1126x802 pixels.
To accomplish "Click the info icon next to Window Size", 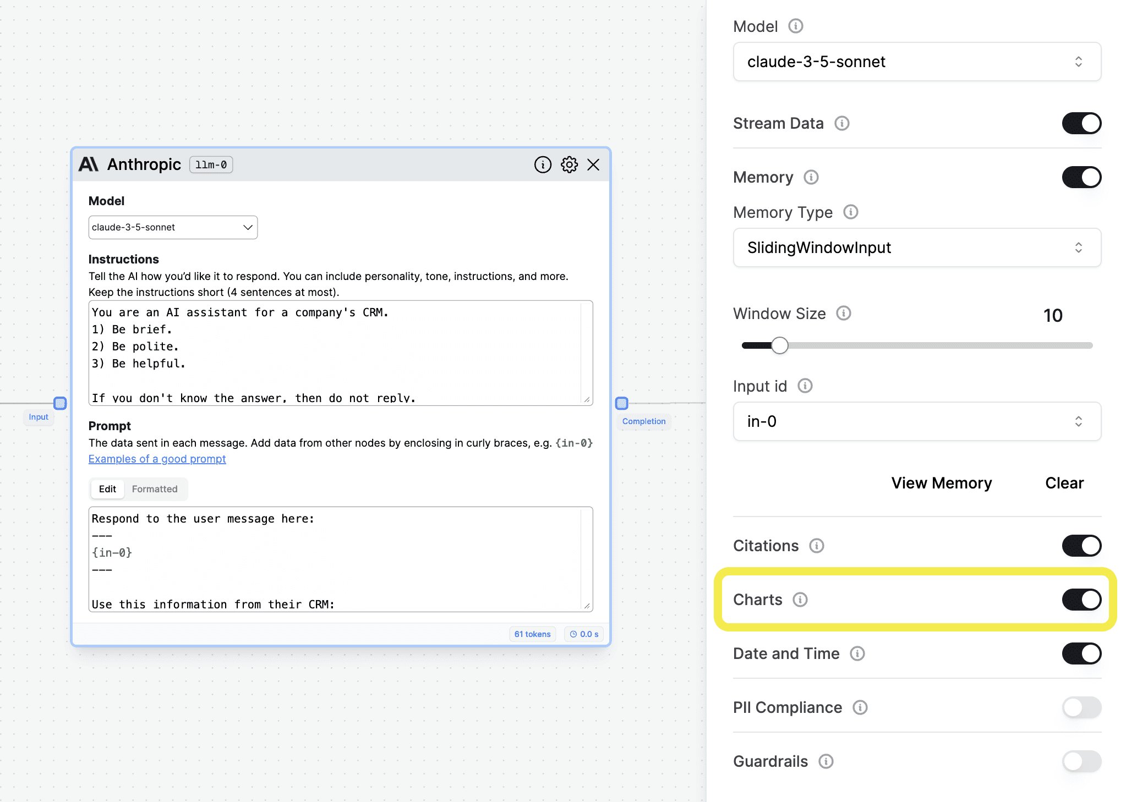I will click(x=843, y=313).
